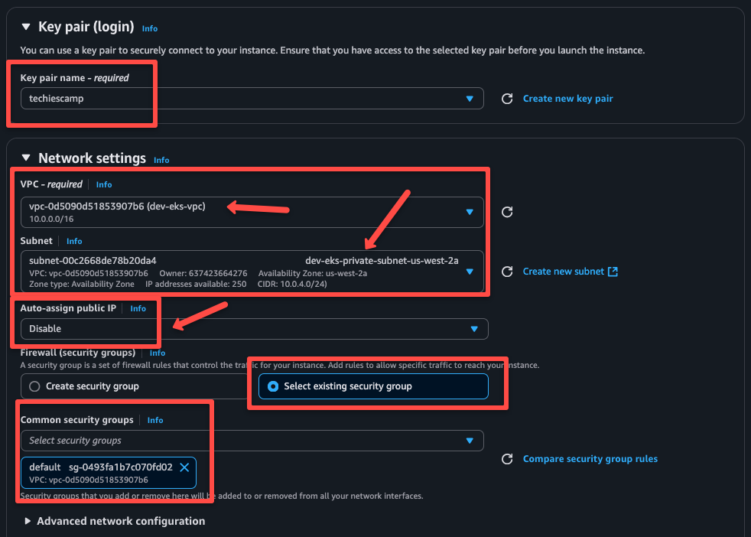The width and height of the screenshot is (751, 537).
Task: Collapse the Network settings section
Action: pos(26,158)
